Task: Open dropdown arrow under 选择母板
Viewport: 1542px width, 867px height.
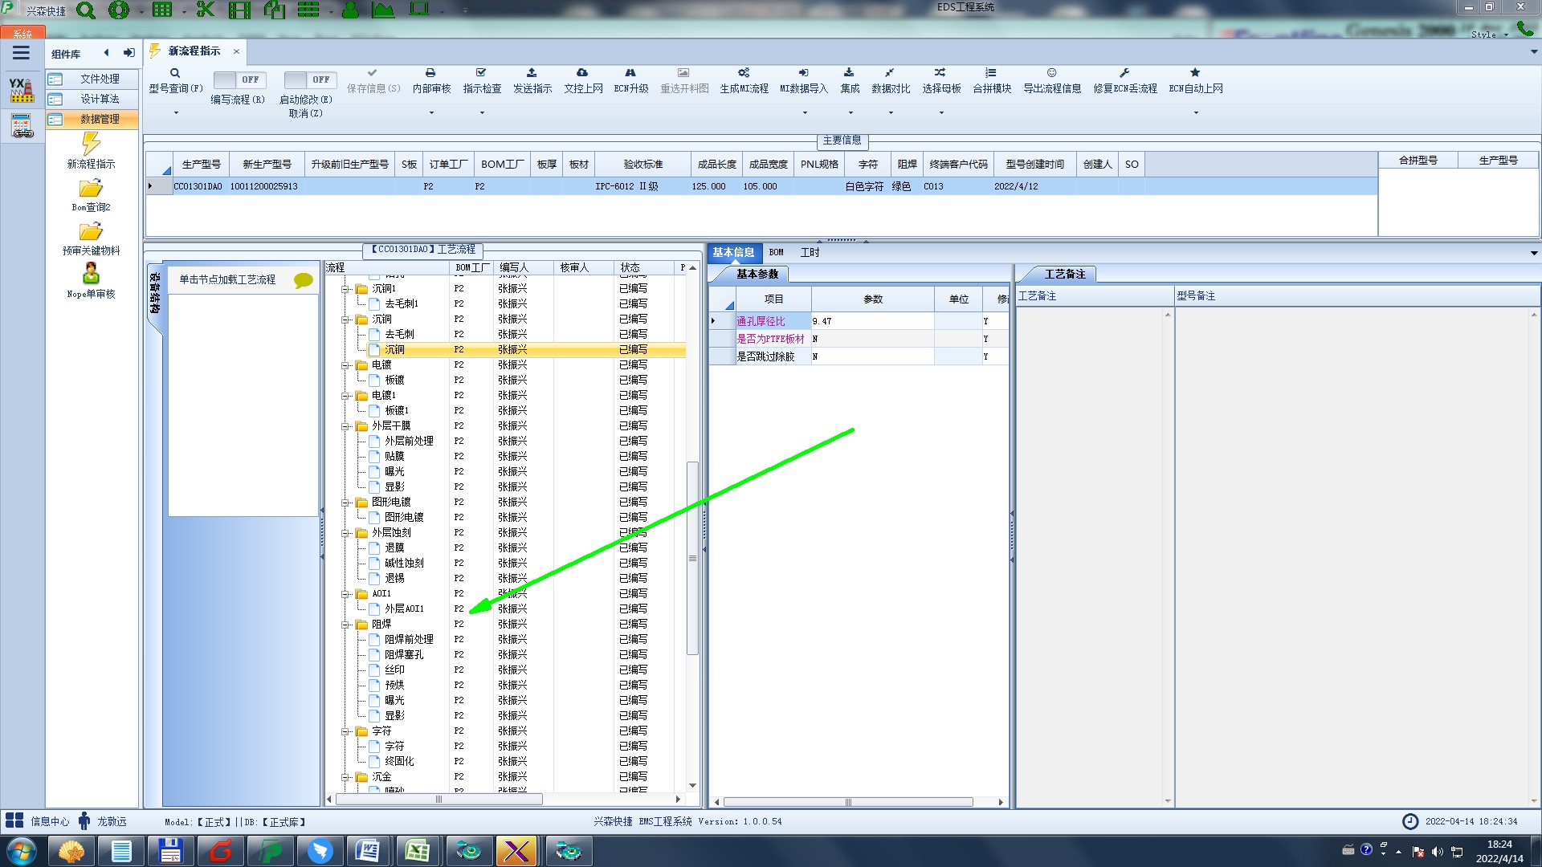Action: [x=941, y=113]
